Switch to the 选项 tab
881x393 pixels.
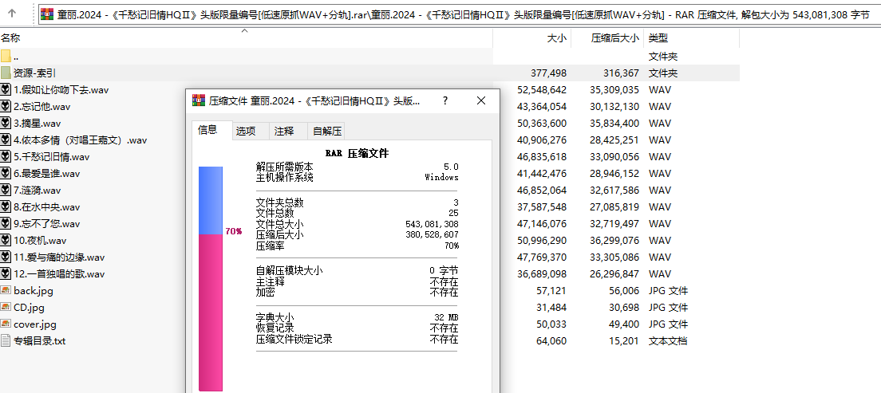tap(246, 132)
